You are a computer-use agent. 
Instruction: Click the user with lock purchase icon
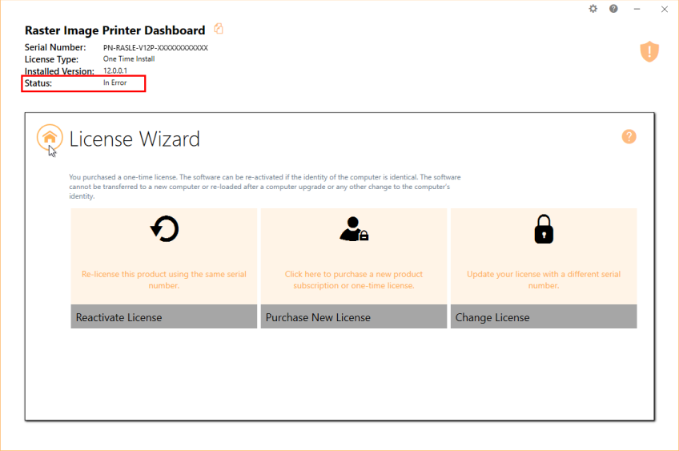(x=354, y=229)
